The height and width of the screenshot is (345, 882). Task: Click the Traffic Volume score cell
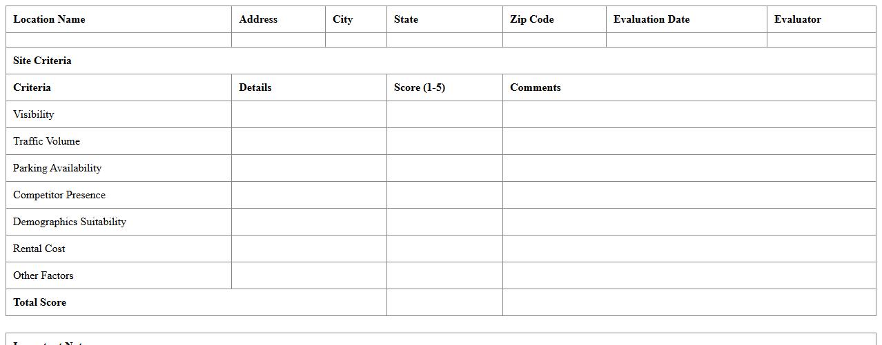pyautogui.click(x=444, y=141)
